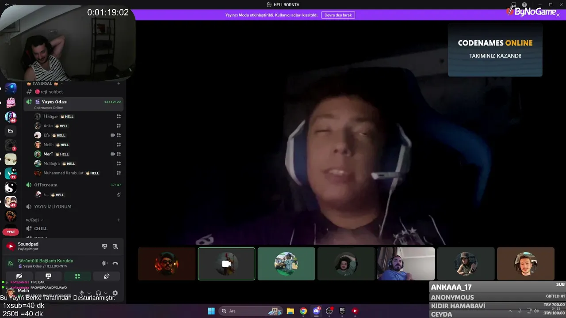Open the Windows Start menu
566x318 pixels.
tap(211, 311)
